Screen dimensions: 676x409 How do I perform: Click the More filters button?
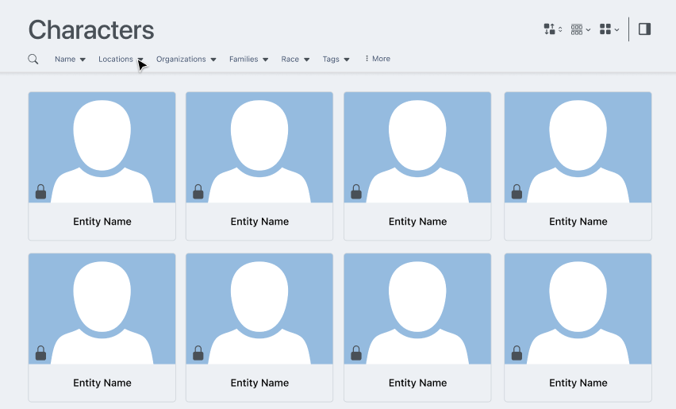pos(378,59)
